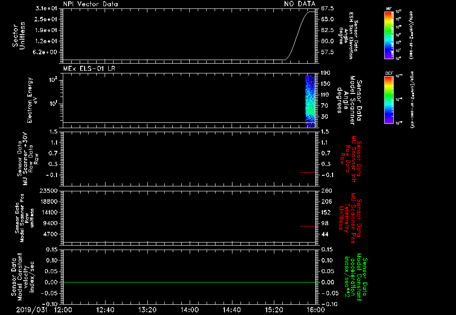Click the '1.9e+01' sector tick value
This screenshot has height=315, width=456.
click(46, 30)
